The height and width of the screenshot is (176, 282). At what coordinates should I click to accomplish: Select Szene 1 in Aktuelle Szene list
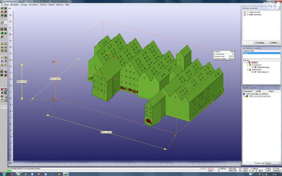[x=262, y=53]
